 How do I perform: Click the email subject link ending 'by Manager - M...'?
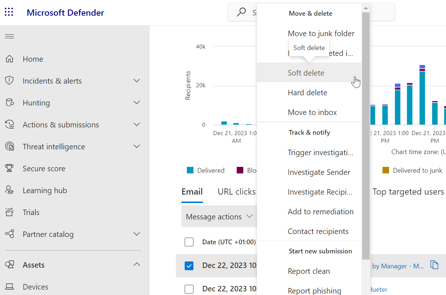click(398, 266)
